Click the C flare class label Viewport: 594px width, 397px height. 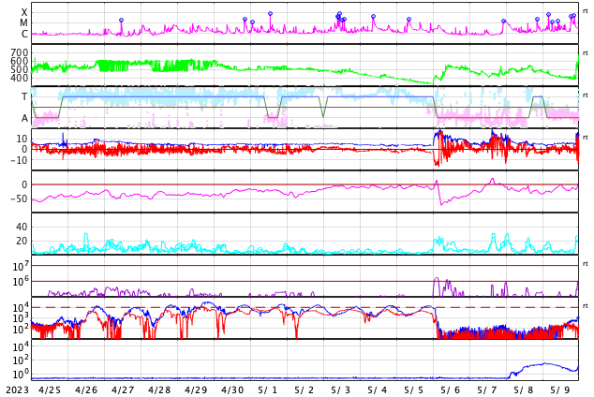point(24,34)
